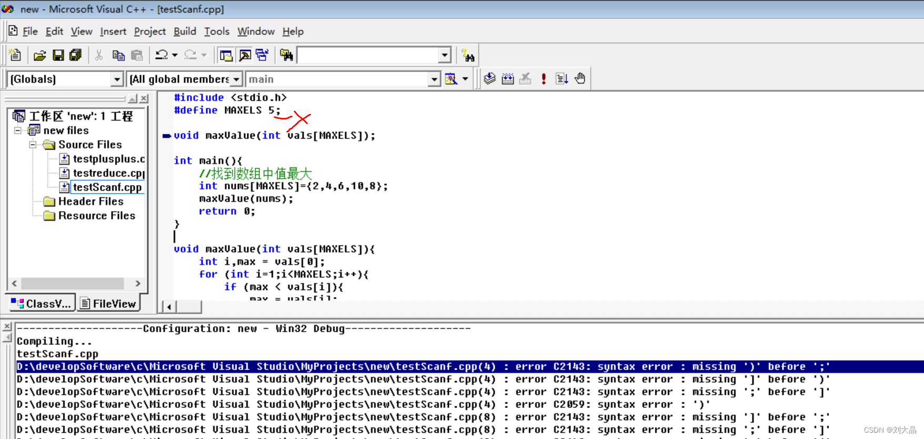Click the WizardBar actions icon
Viewport: 924px width, 439px height.
451,79
